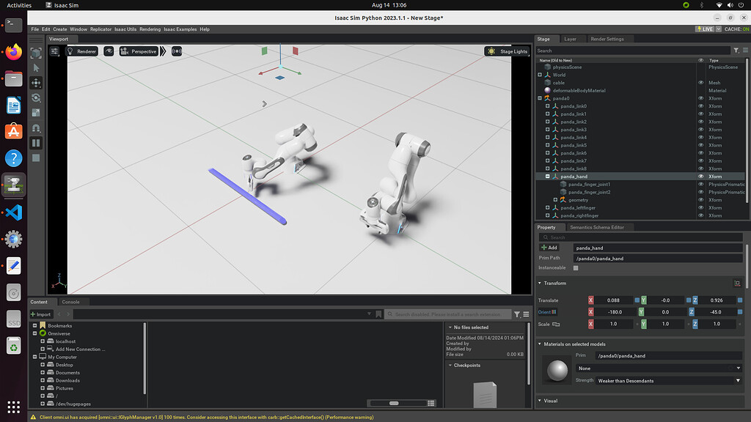Viewport: 751px width, 422px height.
Task: Toggle Stage Lights in the viewport
Action: (506, 51)
